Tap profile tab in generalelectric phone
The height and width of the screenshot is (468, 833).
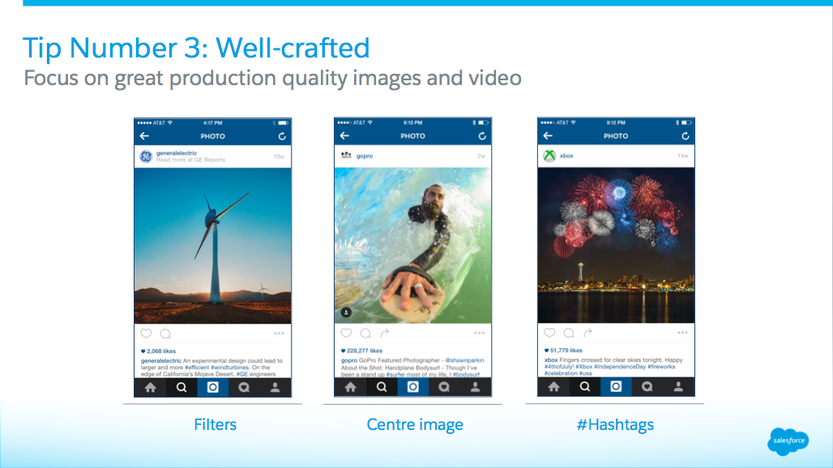[276, 387]
